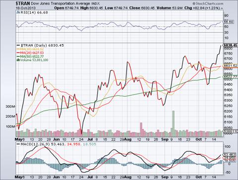Open the StockCharts.com watermark link
Viewport: 238px width, 180px height.
click(208, 3)
